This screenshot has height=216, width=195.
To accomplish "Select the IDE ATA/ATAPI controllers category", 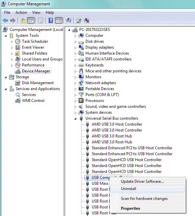I will pos(109,59).
